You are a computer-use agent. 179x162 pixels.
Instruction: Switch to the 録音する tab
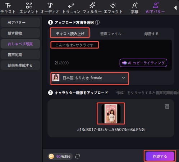(151, 34)
